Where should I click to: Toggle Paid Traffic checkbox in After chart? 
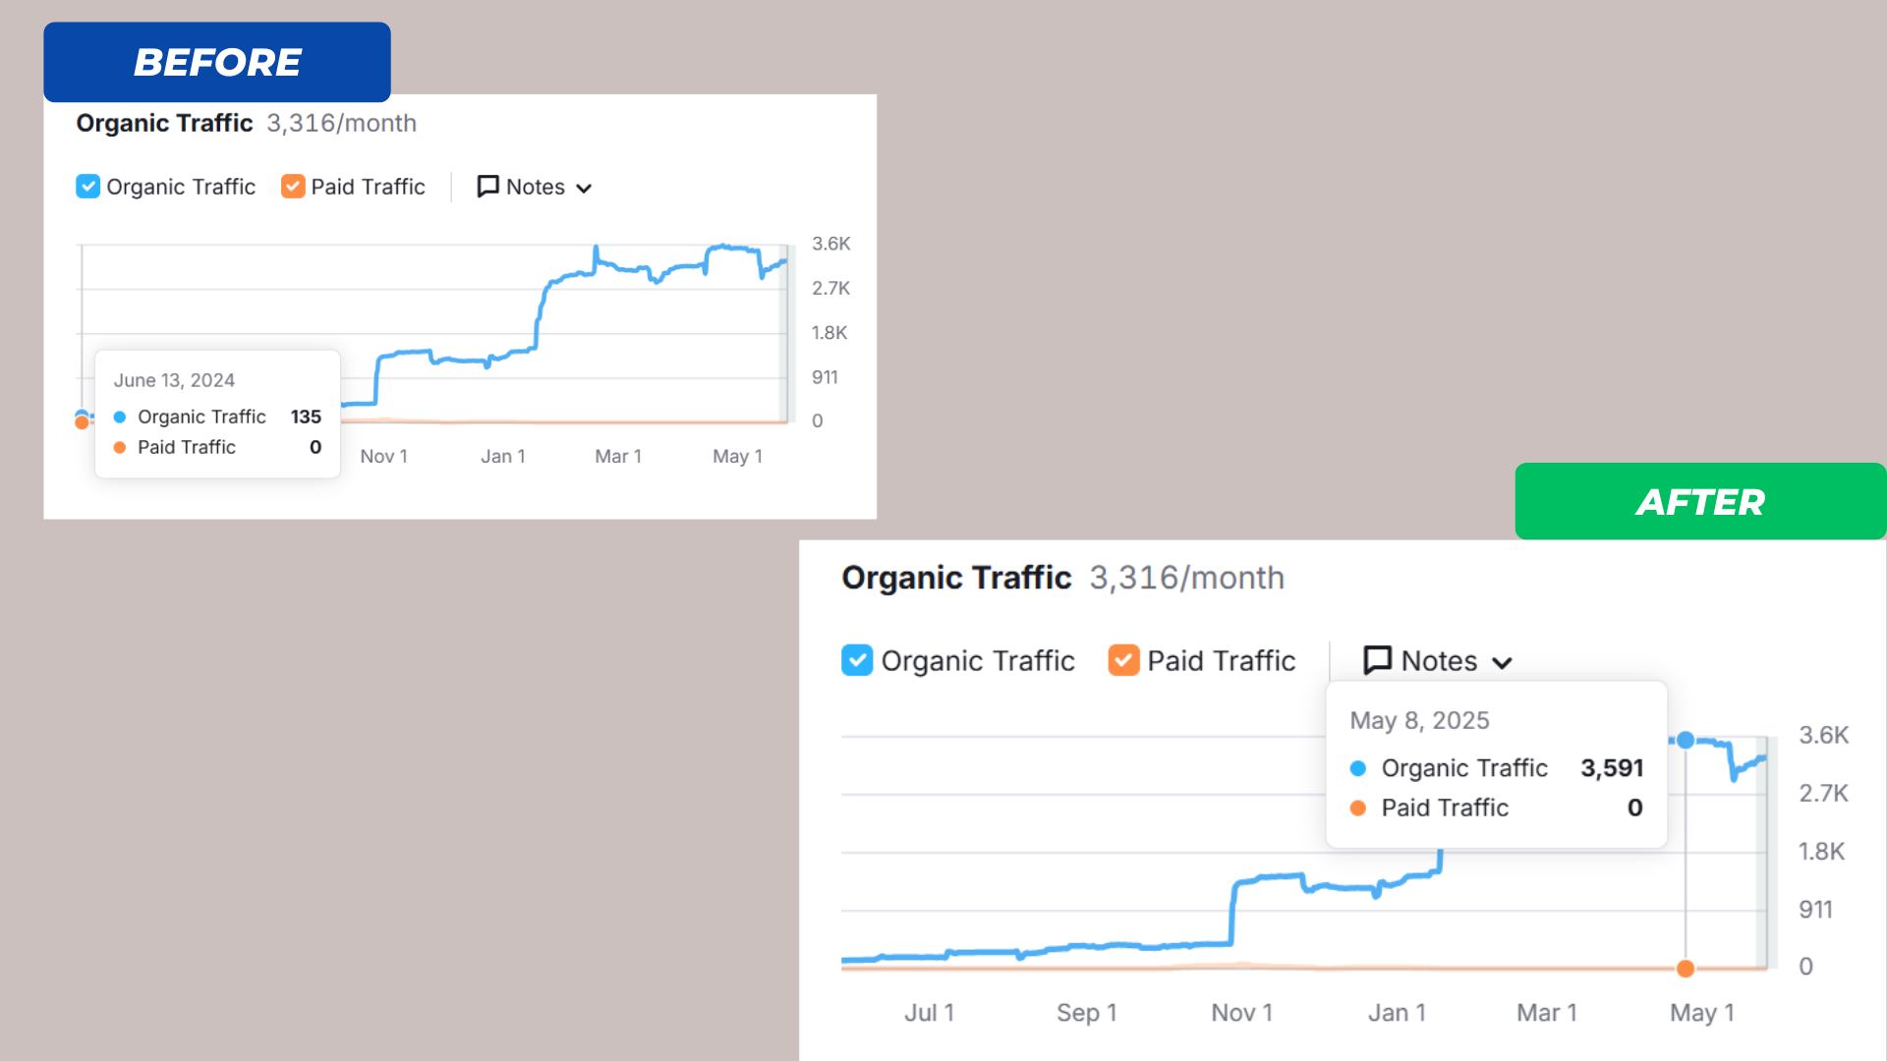pyautogui.click(x=1123, y=660)
